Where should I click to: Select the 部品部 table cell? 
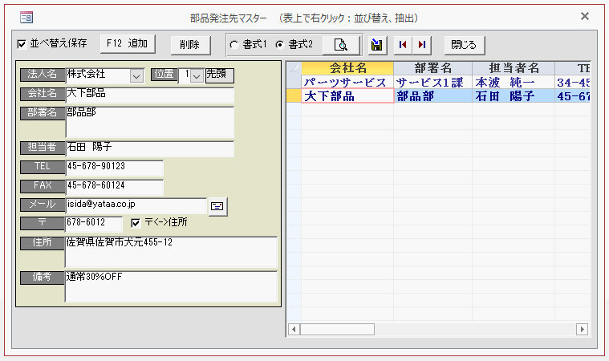(x=433, y=96)
